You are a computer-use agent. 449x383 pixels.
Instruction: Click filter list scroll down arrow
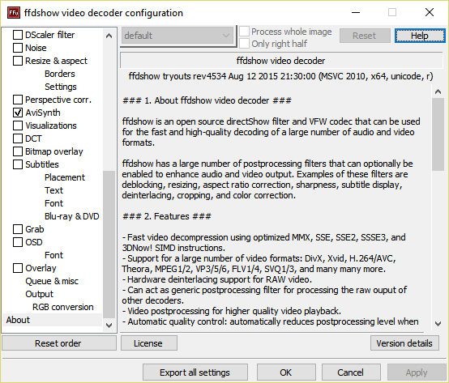click(x=109, y=326)
